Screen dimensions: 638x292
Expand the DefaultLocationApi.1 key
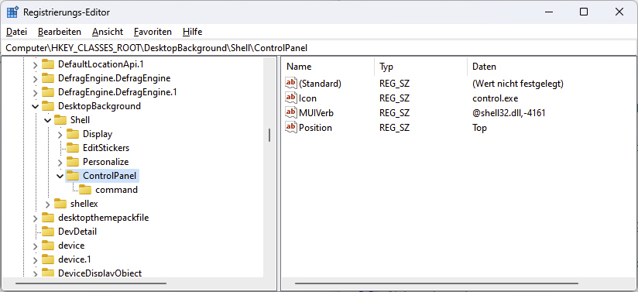36,65
